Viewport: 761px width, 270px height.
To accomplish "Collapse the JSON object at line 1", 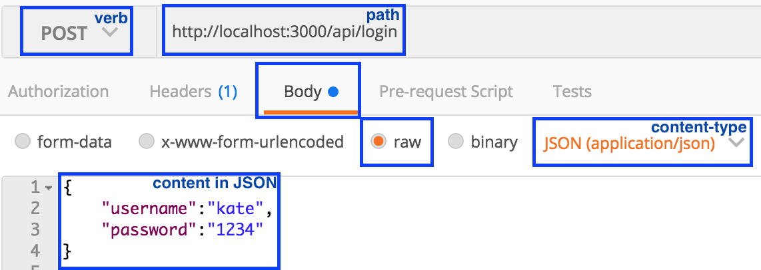I will (48, 188).
